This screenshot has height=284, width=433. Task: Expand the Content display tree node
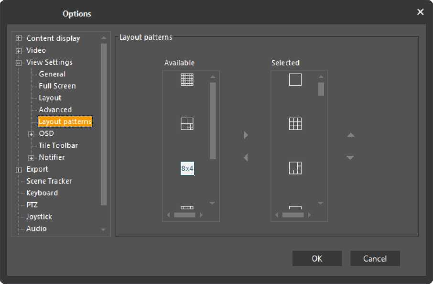click(x=19, y=38)
